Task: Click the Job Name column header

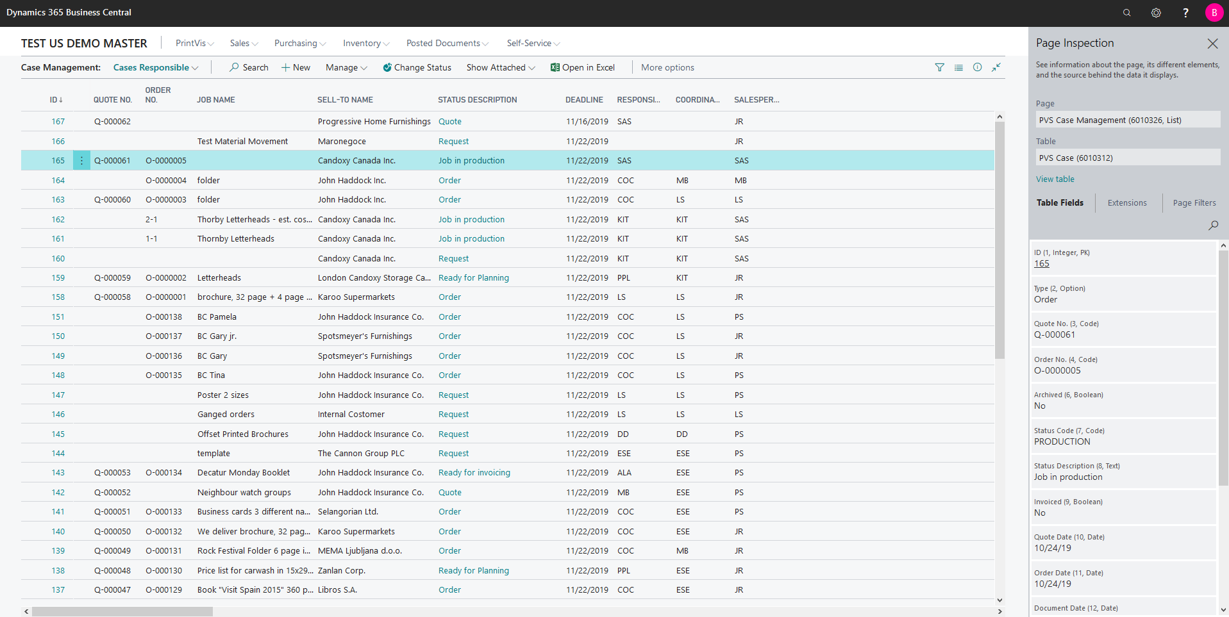Action: point(216,100)
